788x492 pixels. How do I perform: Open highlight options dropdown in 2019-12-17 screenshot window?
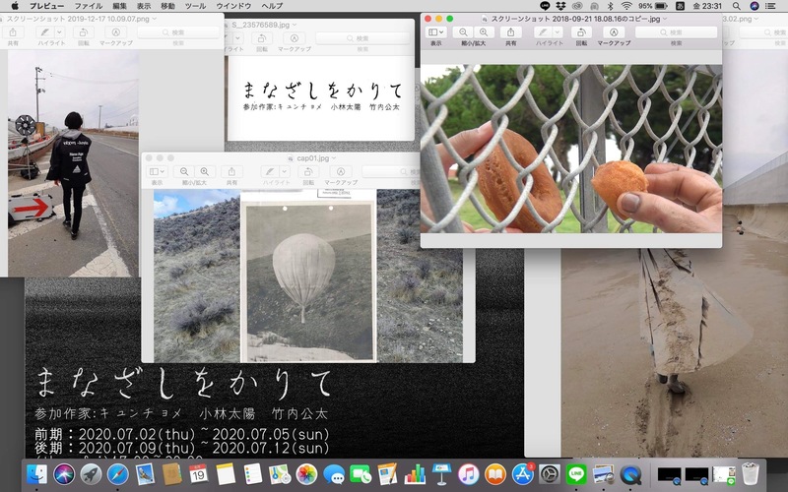[x=59, y=32]
